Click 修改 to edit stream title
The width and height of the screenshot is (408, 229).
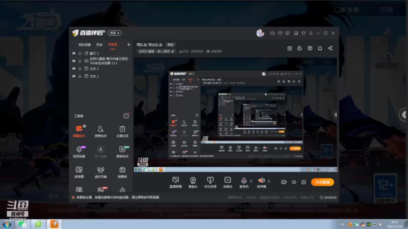pyautogui.click(x=170, y=45)
